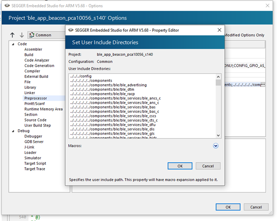
Task: Expand the Macros section chevron
Action: tap(216, 146)
